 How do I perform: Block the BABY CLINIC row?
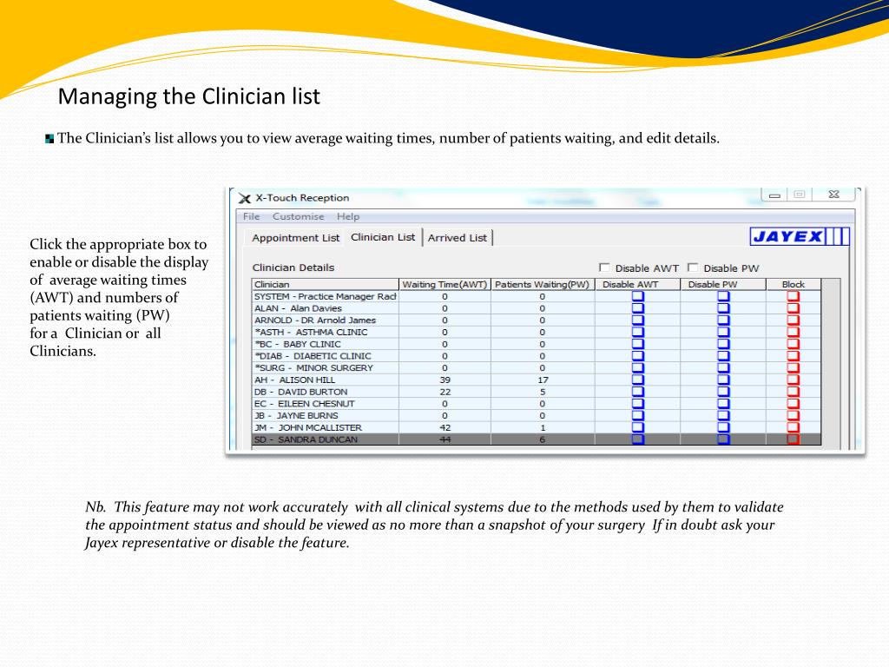click(793, 344)
